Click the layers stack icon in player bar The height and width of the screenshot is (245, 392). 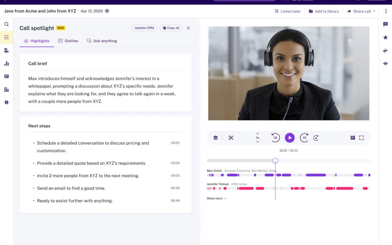coord(216,138)
